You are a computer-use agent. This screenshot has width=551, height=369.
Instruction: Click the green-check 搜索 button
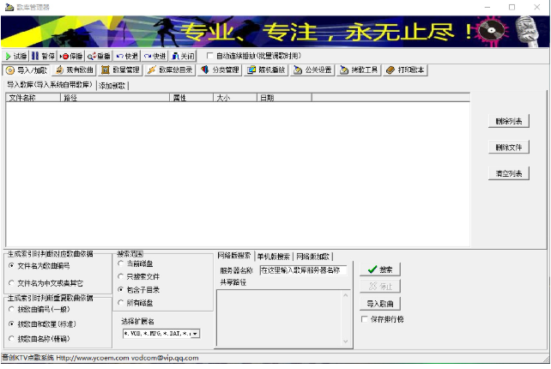pos(380,269)
